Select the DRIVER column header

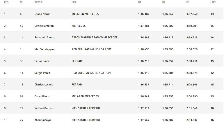[38, 2]
